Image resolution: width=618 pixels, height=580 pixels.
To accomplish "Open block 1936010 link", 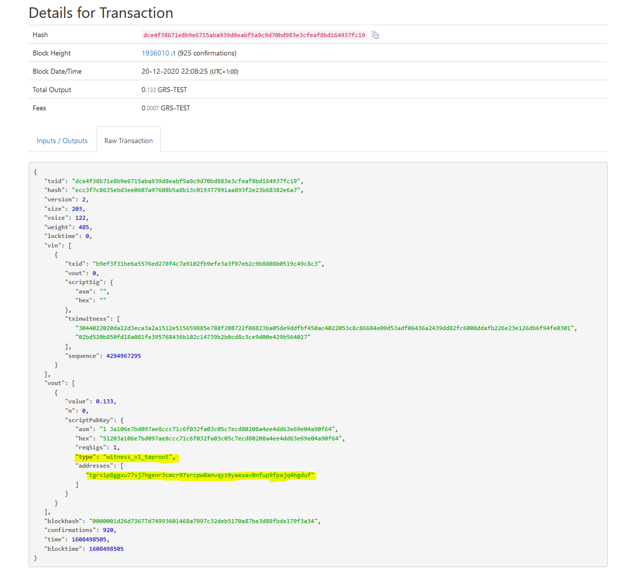I will [x=155, y=53].
